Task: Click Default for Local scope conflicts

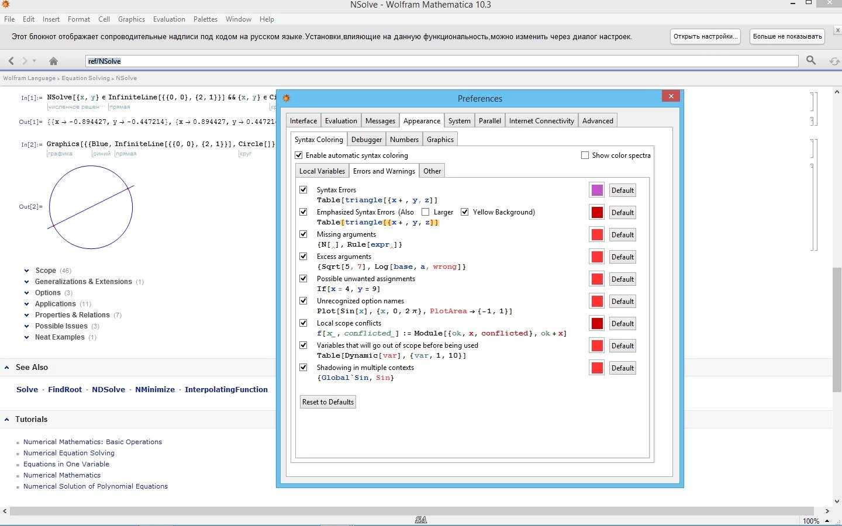Action: pos(622,324)
